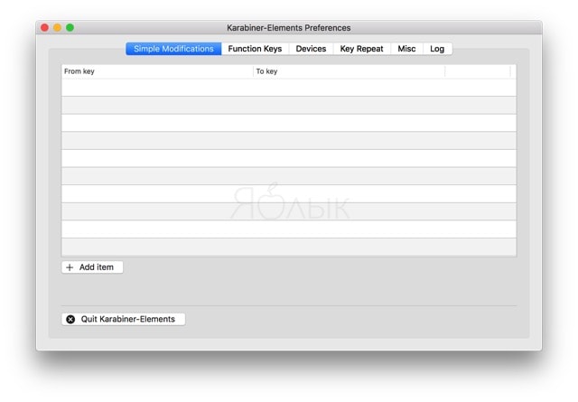Click the plus icon beside Add item
578x402 pixels.
tap(70, 267)
